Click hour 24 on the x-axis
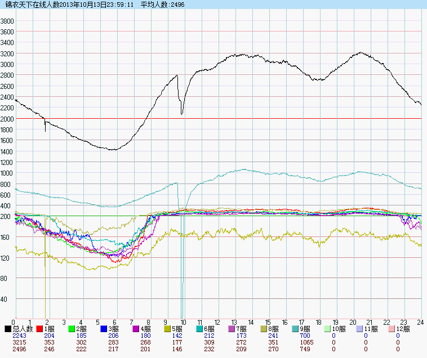 [420, 323]
